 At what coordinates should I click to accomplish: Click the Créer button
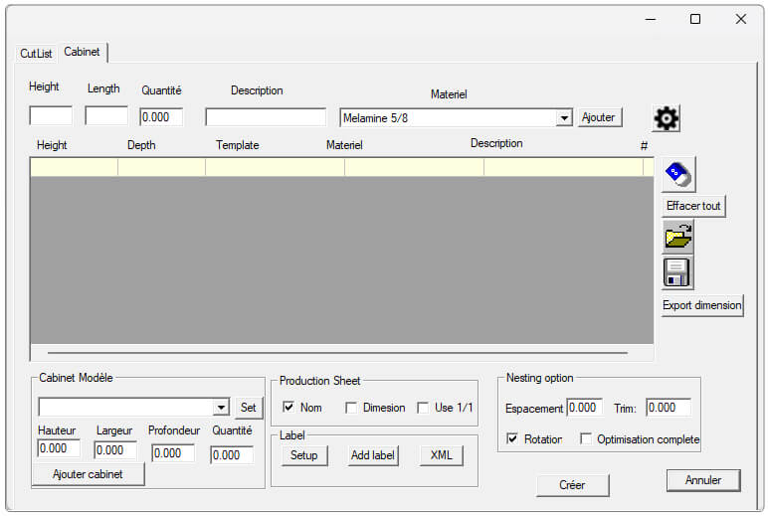[x=572, y=485]
